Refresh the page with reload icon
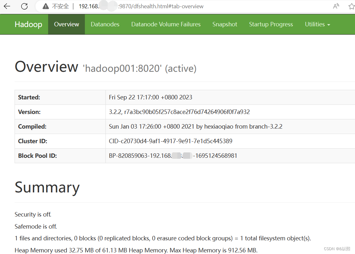This screenshot has width=355, height=254. (x=24, y=6)
